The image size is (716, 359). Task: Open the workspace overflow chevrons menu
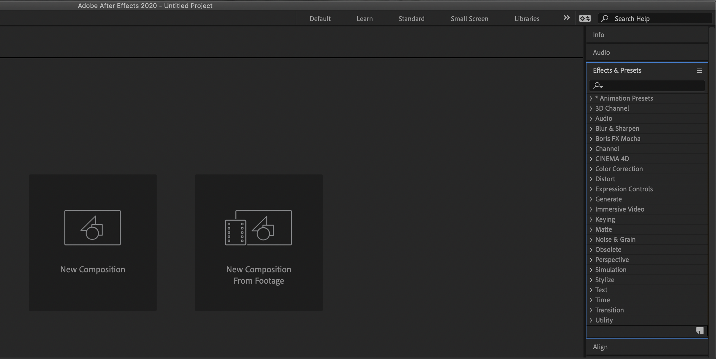pos(567,18)
